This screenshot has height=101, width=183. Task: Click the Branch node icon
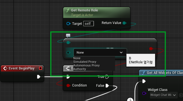(68, 68)
